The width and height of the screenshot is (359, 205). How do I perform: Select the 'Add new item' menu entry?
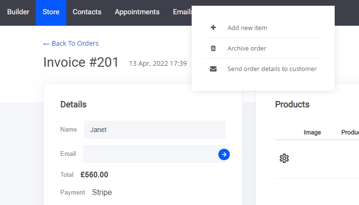coord(247,28)
